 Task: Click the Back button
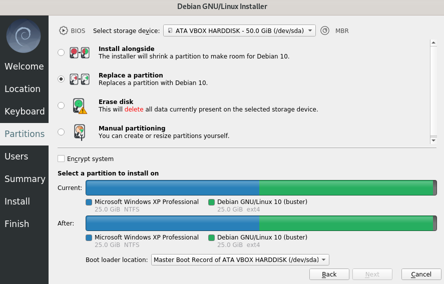[329, 274]
